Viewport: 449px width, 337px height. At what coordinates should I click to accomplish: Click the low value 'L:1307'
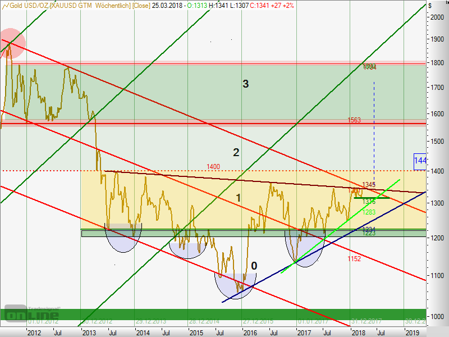(240, 6)
